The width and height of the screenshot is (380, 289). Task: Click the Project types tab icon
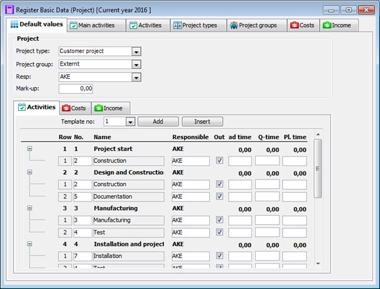click(x=177, y=25)
